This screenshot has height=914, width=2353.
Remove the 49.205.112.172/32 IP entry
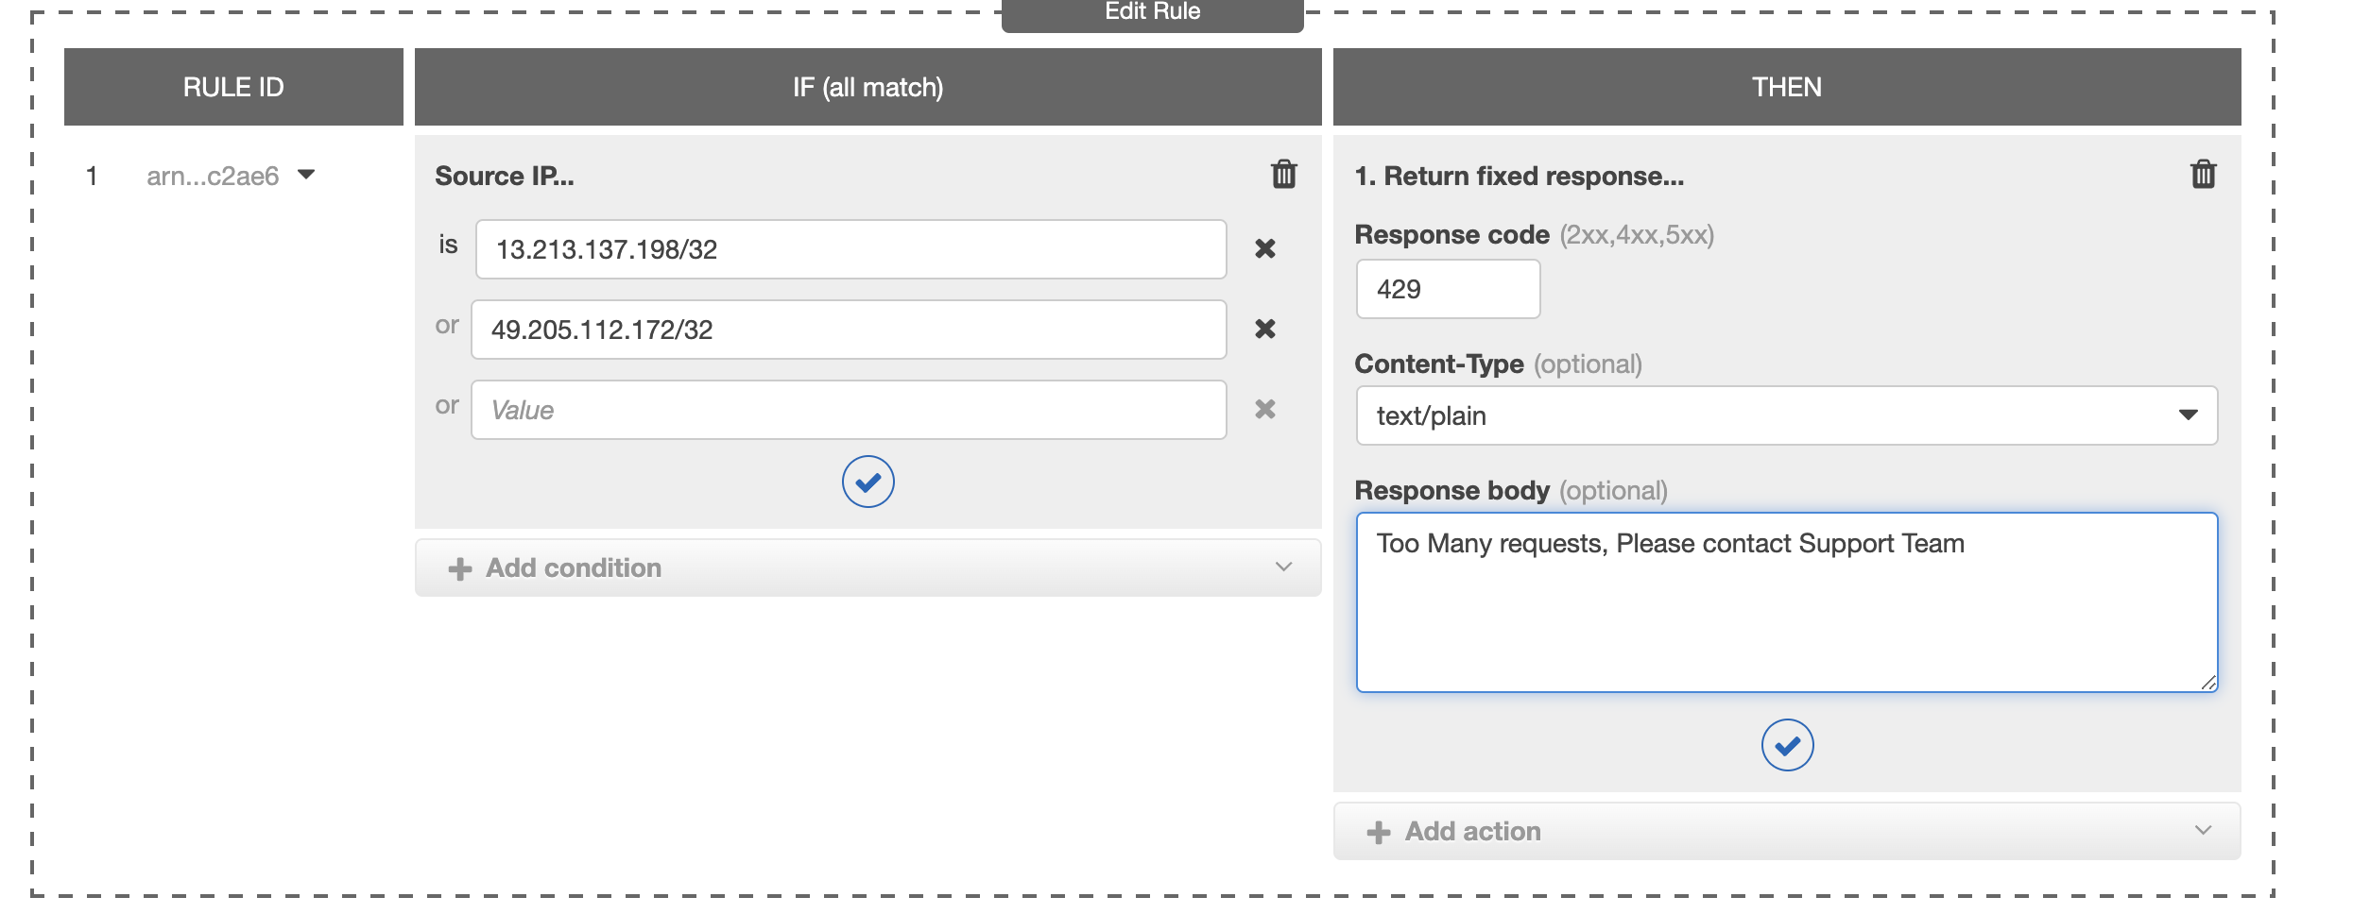click(1264, 329)
